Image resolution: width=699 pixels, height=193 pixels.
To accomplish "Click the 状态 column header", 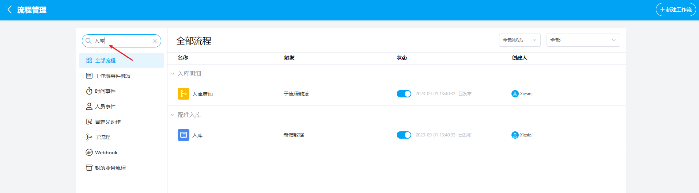I will 402,58.
